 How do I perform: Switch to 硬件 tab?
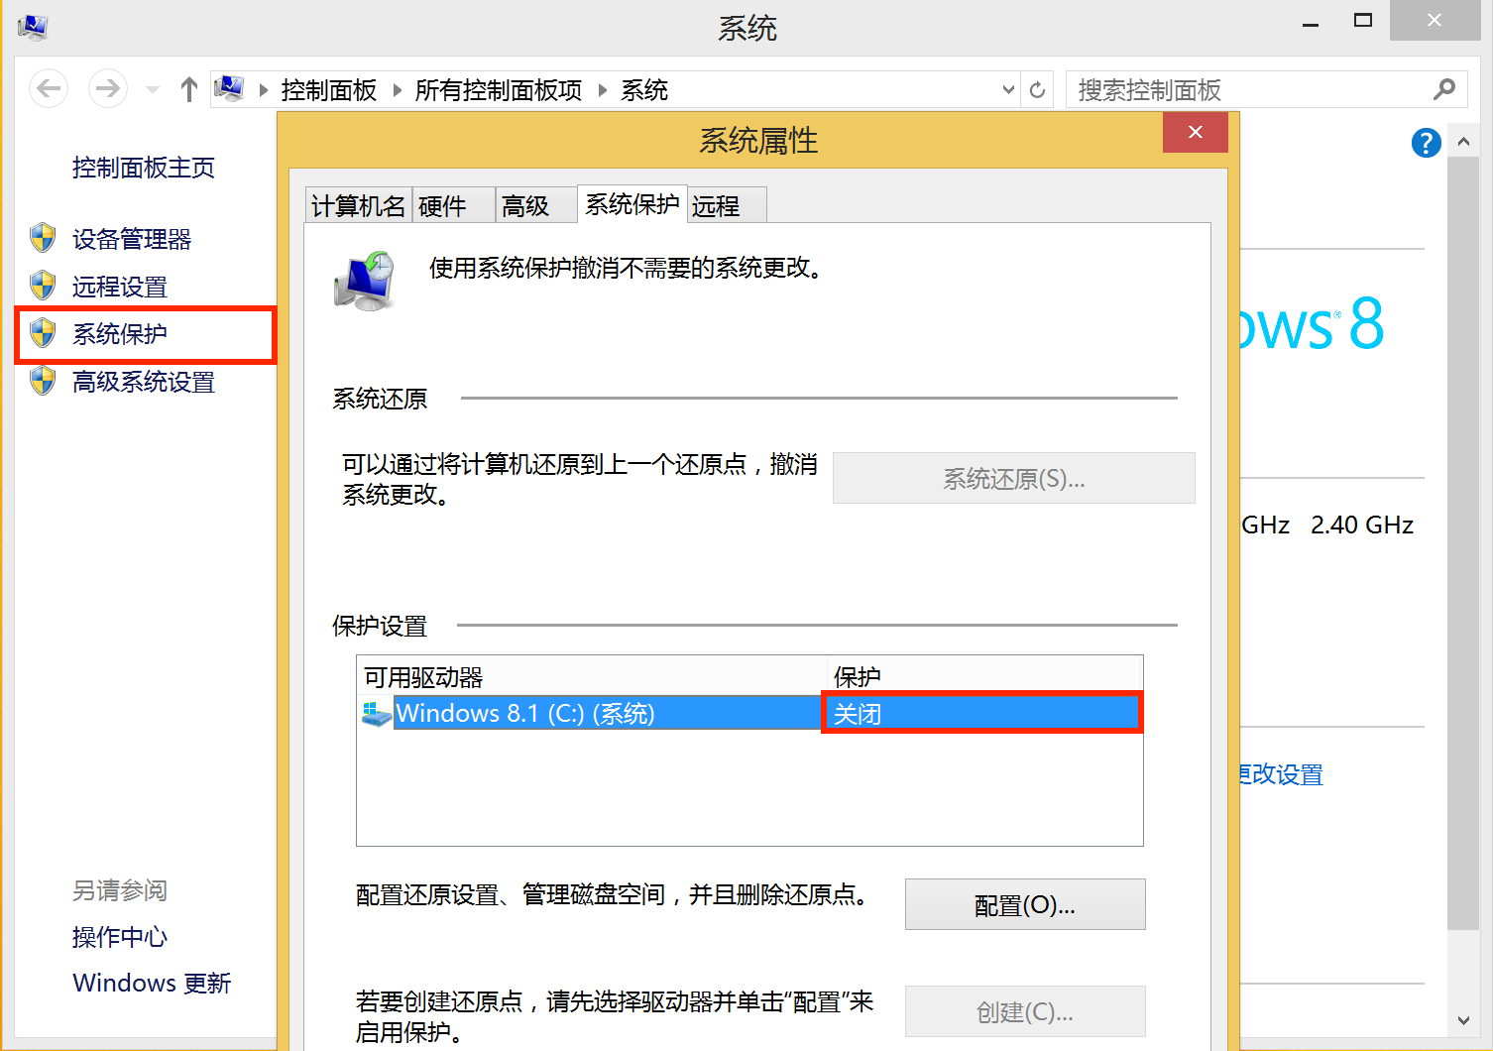click(454, 205)
